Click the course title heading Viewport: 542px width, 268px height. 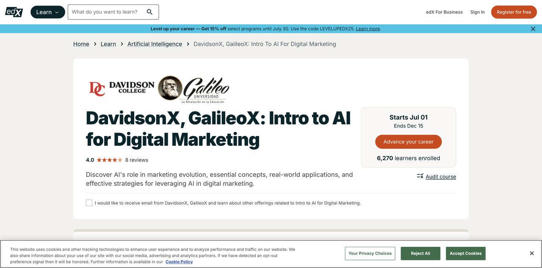click(x=218, y=128)
